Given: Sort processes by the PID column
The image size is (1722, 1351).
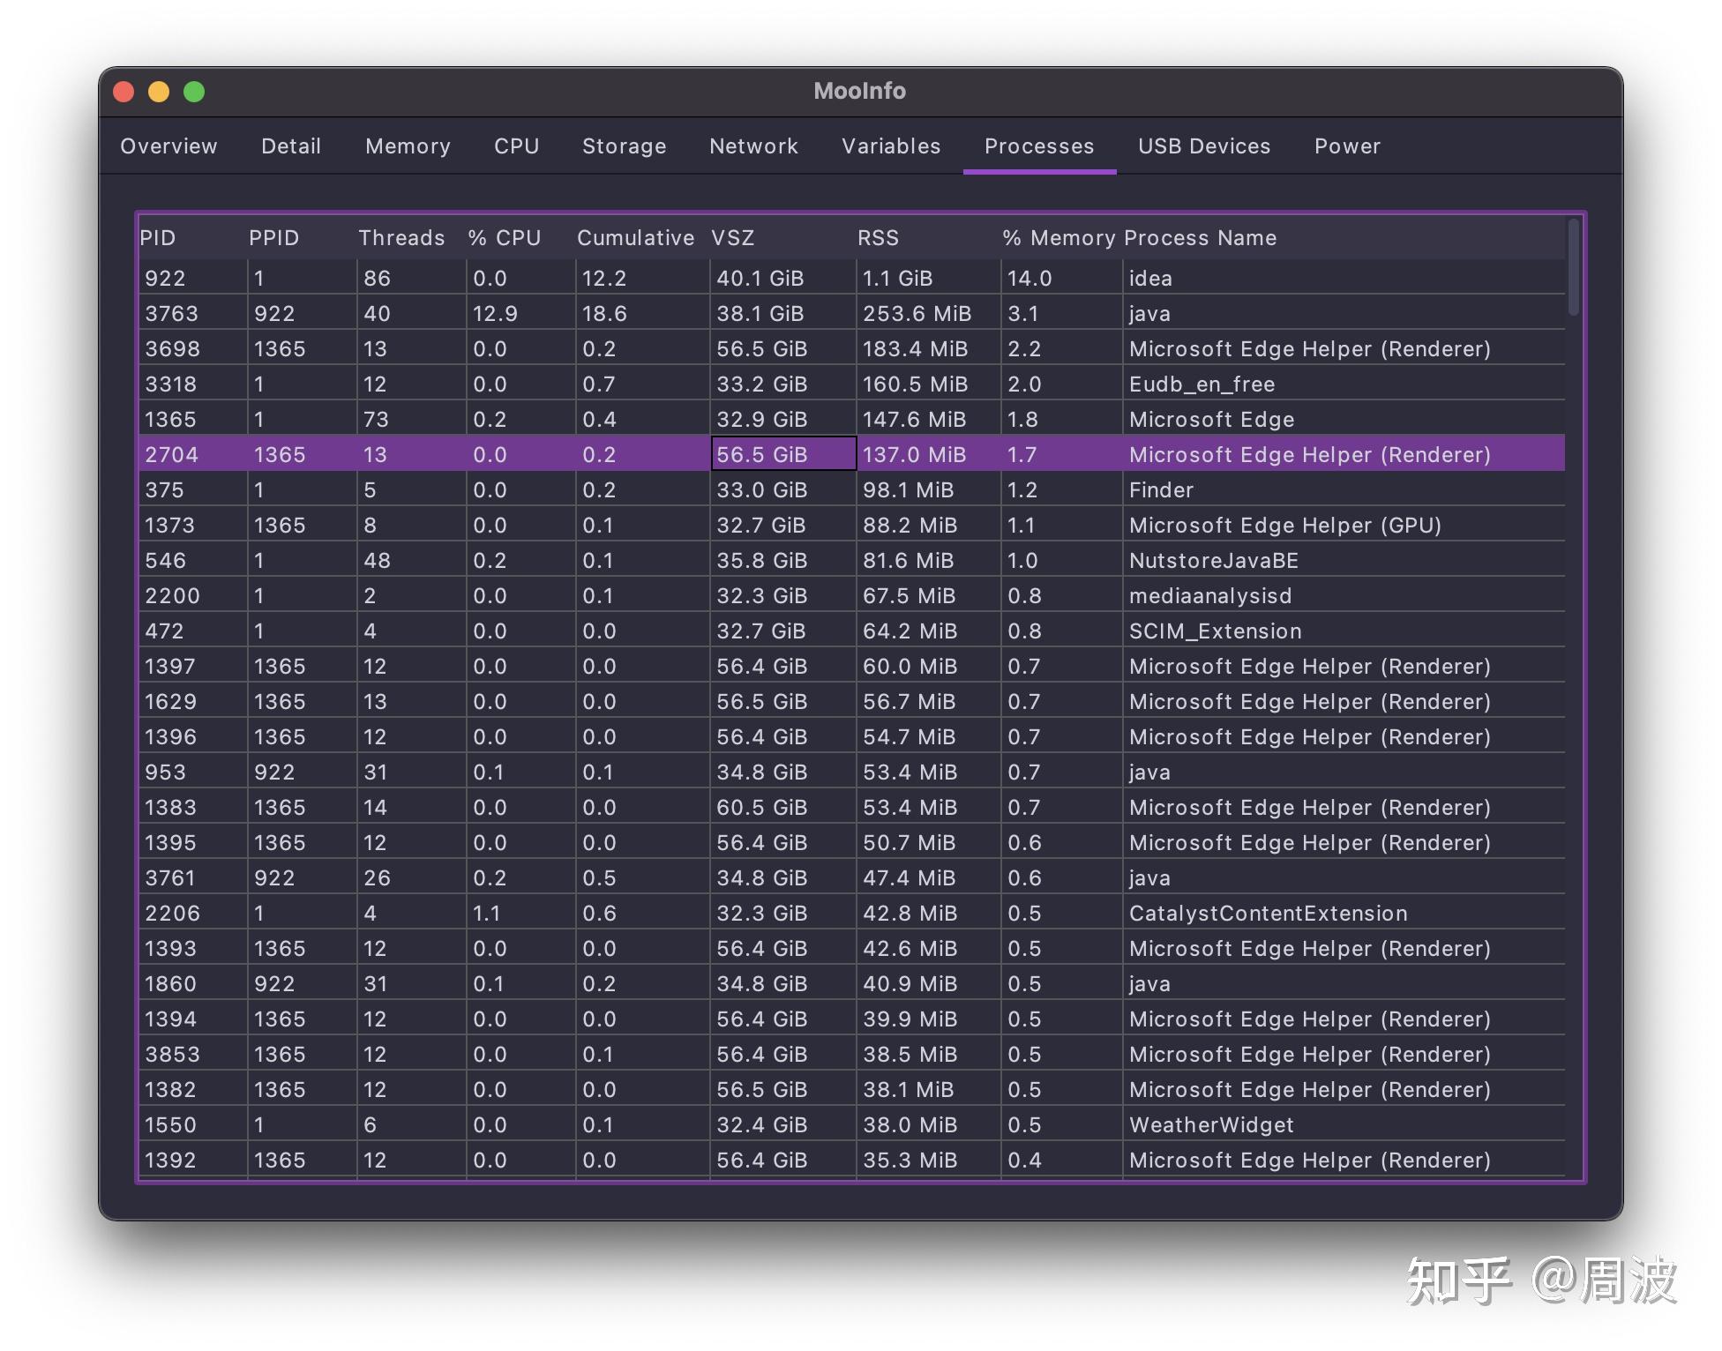Looking at the screenshot, I should coord(157,237).
